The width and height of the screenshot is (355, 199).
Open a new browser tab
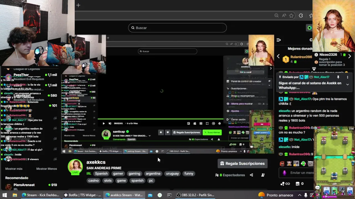pyautogui.click(x=78, y=5)
